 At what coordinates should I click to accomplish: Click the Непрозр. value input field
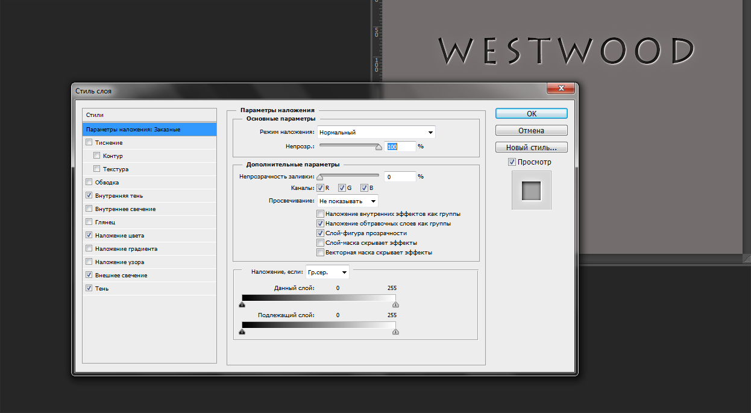pyautogui.click(x=400, y=146)
